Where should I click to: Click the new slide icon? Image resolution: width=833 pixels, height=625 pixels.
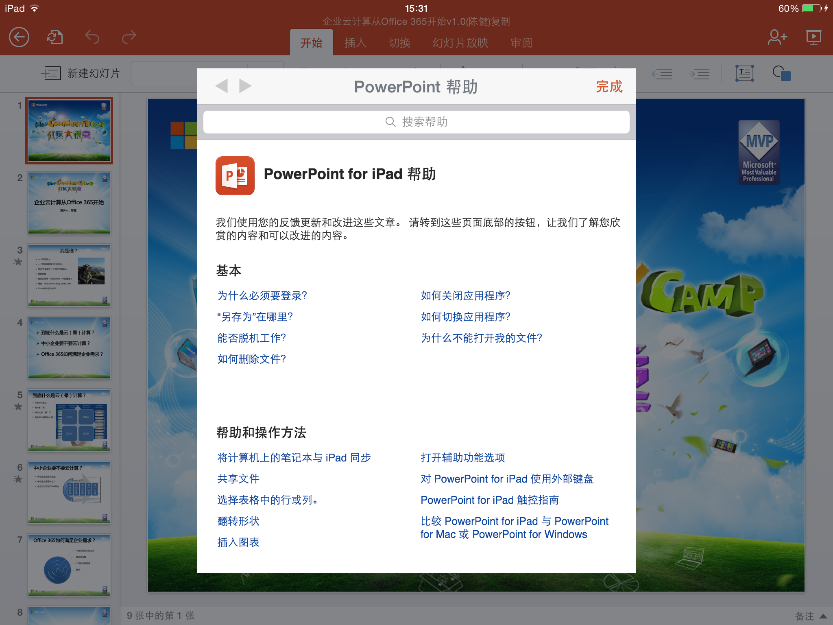[51, 73]
